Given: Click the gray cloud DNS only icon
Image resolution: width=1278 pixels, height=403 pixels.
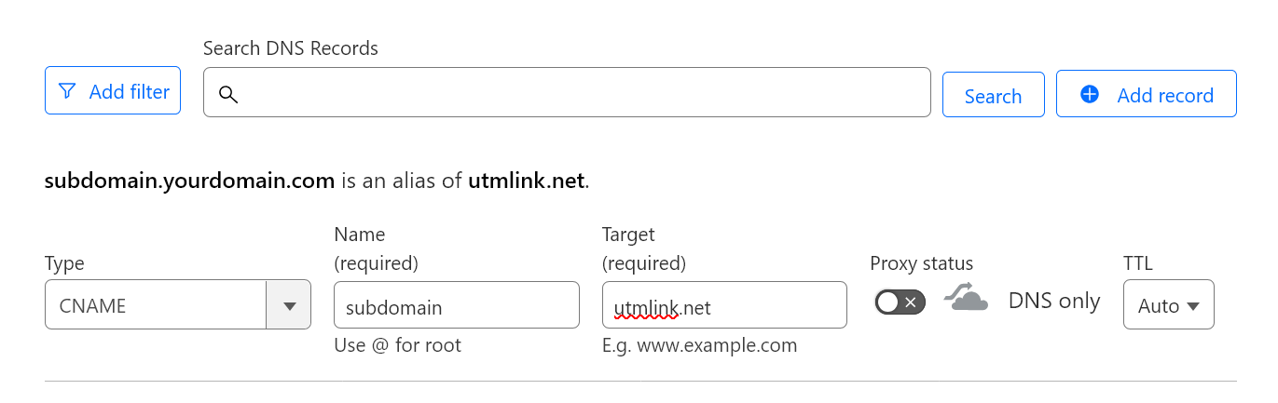Looking at the screenshot, I should [966, 299].
